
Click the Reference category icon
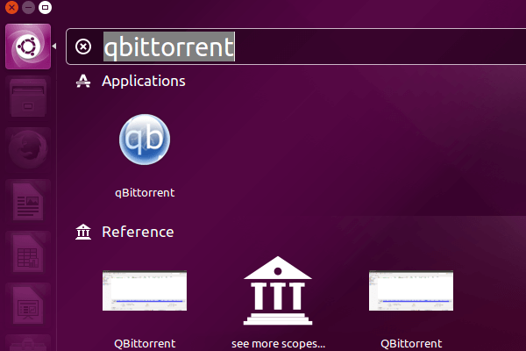(83, 233)
